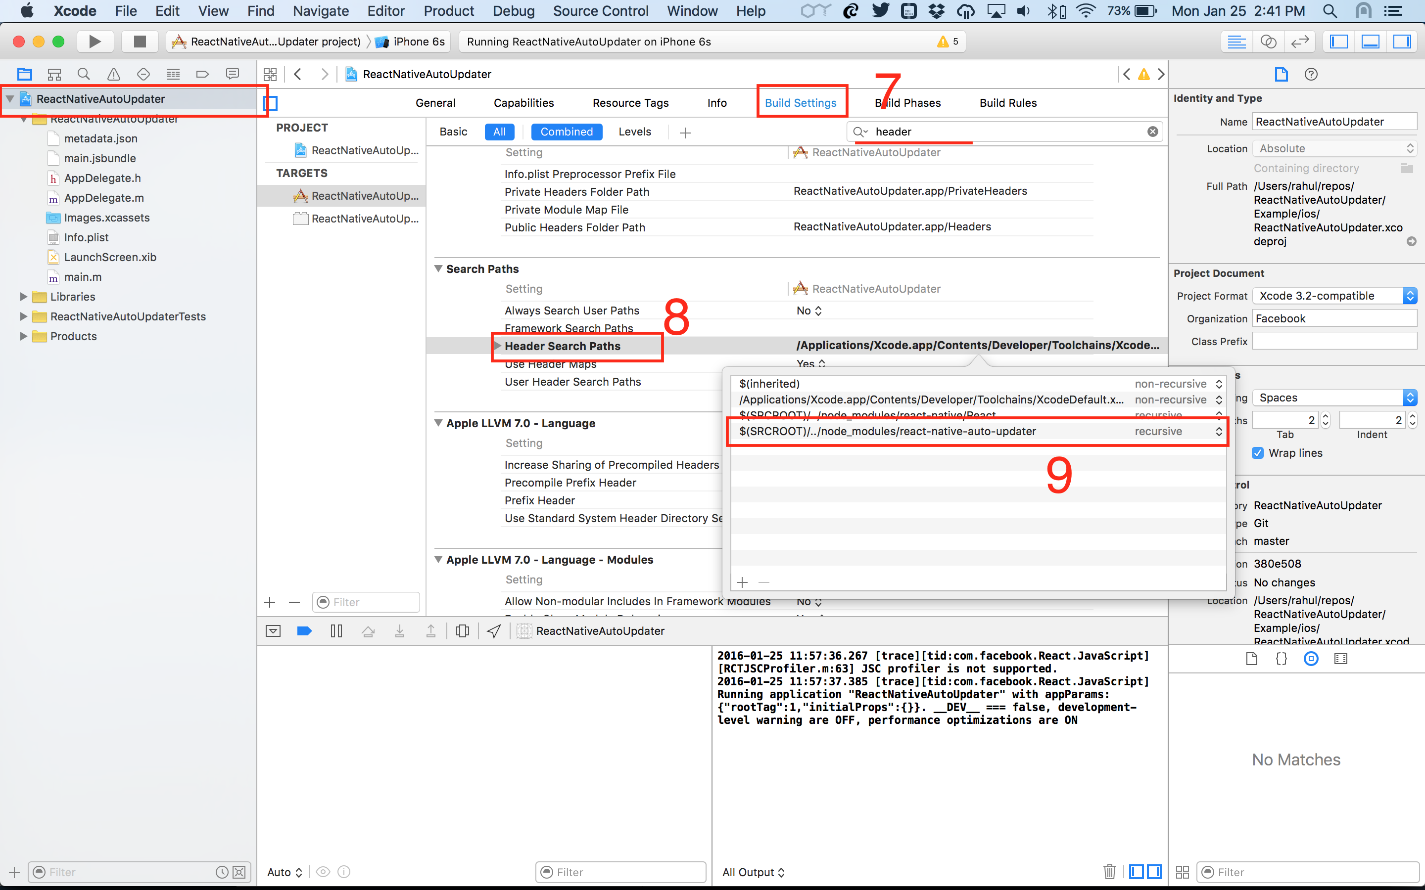Open the Issue navigator warning icon
The height and width of the screenshot is (890, 1425).
(114, 74)
